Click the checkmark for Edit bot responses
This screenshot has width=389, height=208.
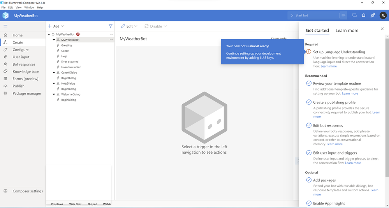(309, 125)
